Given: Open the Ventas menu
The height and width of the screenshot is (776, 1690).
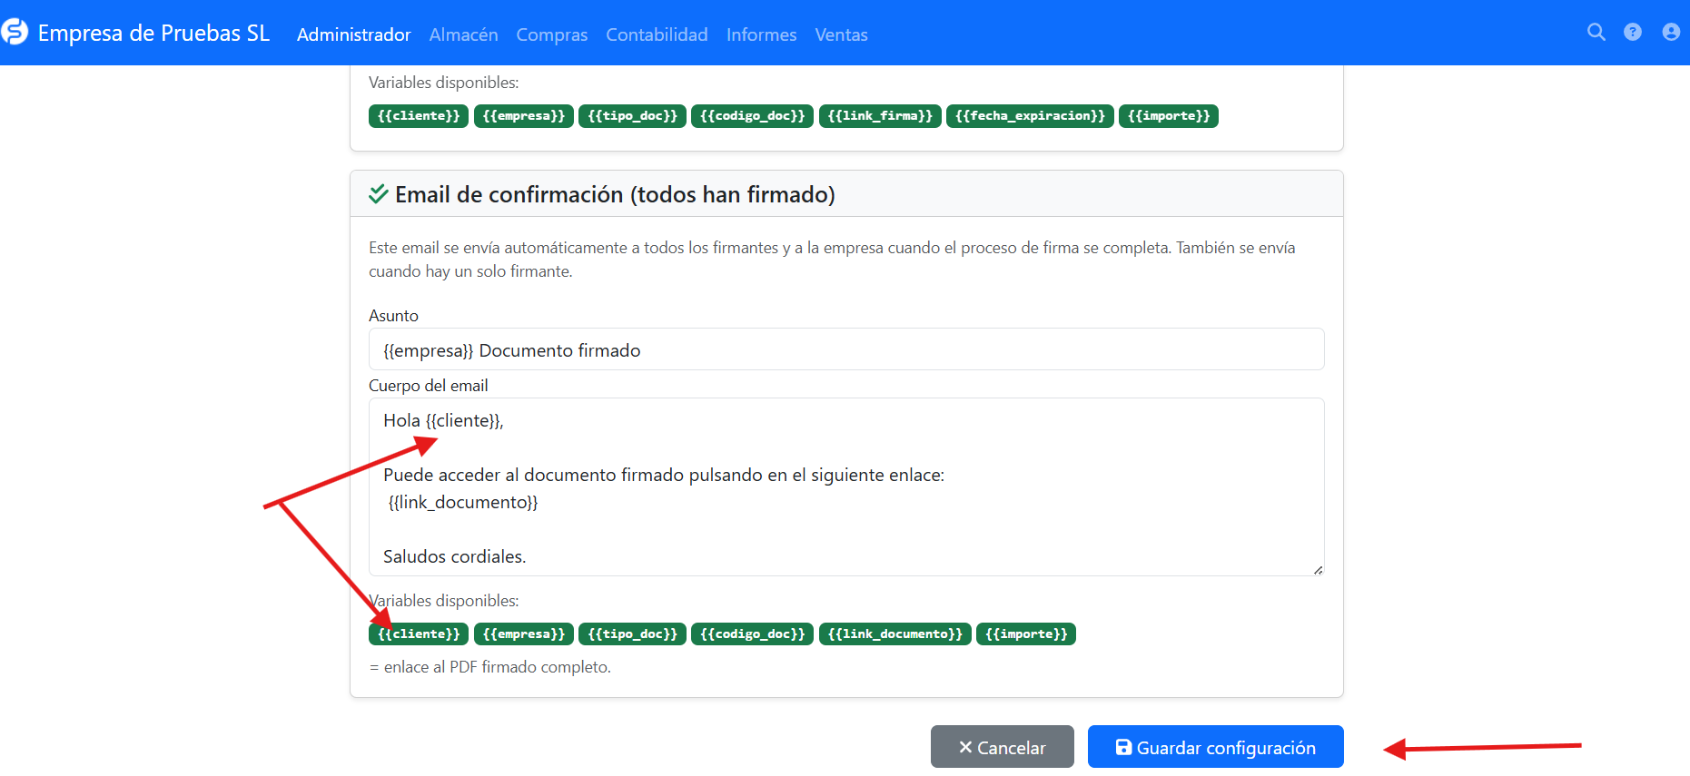Looking at the screenshot, I should coord(841,34).
